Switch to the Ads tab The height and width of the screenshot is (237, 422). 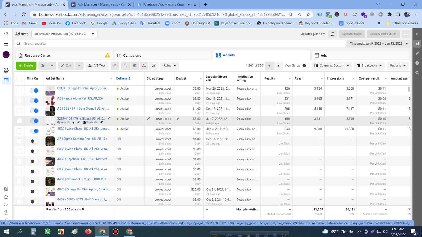[323, 56]
